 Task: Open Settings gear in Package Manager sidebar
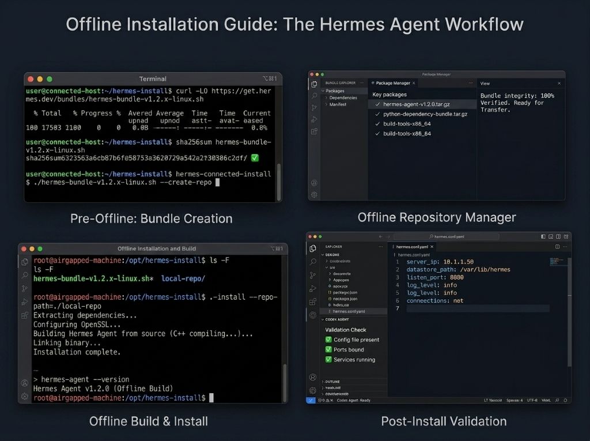tap(314, 195)
